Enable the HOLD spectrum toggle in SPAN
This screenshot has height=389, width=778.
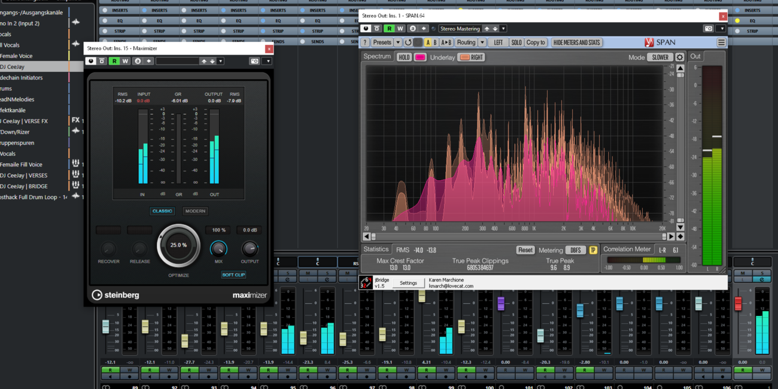click(x=404, y=57)
